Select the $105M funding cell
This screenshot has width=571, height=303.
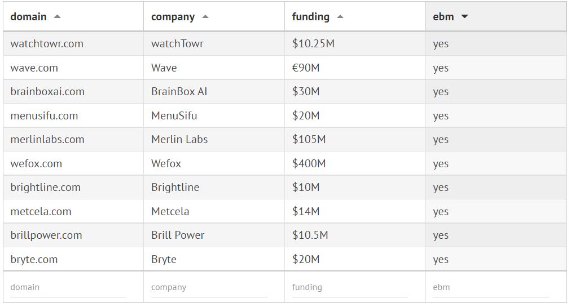(309, 140)
